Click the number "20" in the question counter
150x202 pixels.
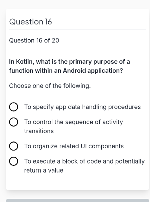[55, 40]
